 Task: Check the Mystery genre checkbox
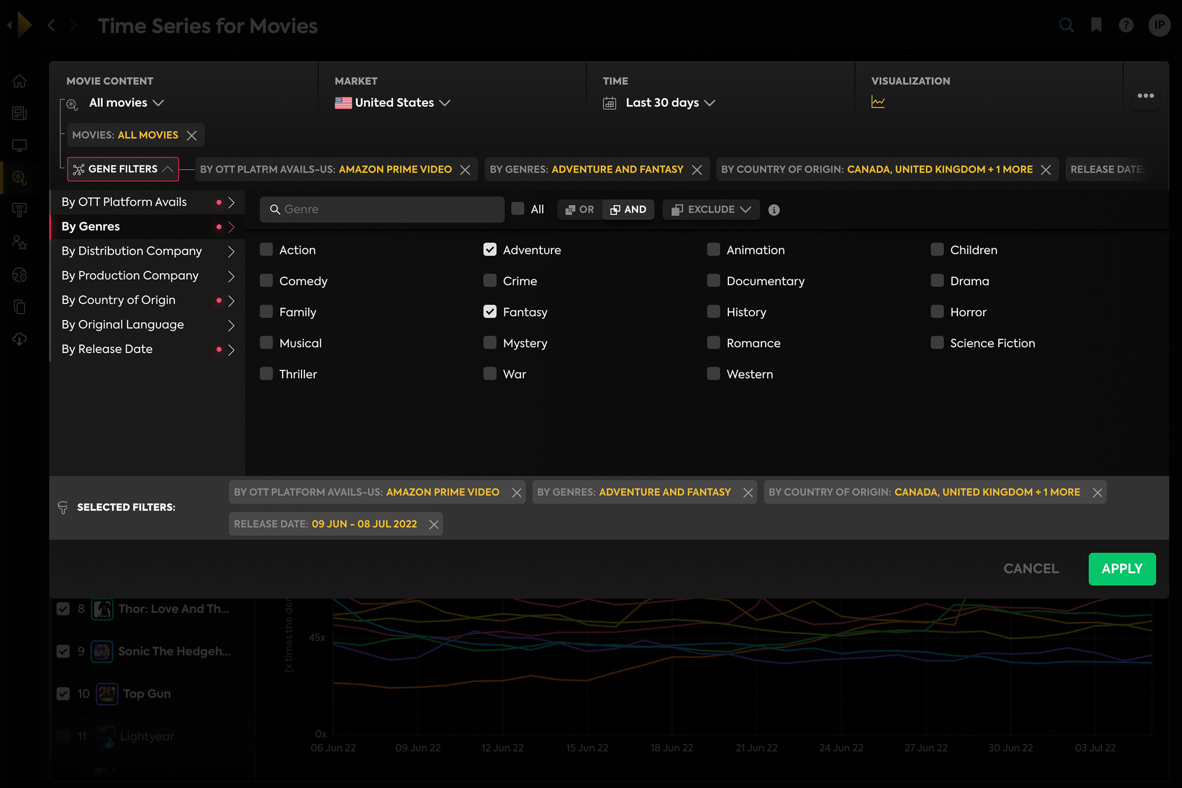[x=490, y=343]
